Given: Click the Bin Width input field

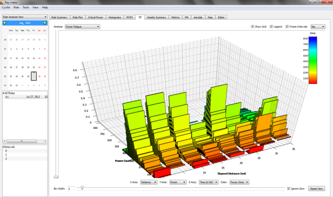Looking at the screenshot, I should 71,189.
